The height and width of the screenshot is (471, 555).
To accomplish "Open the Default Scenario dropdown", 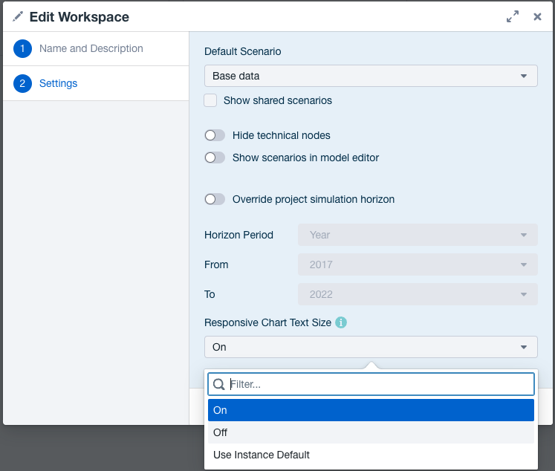I will coord(371,76).
